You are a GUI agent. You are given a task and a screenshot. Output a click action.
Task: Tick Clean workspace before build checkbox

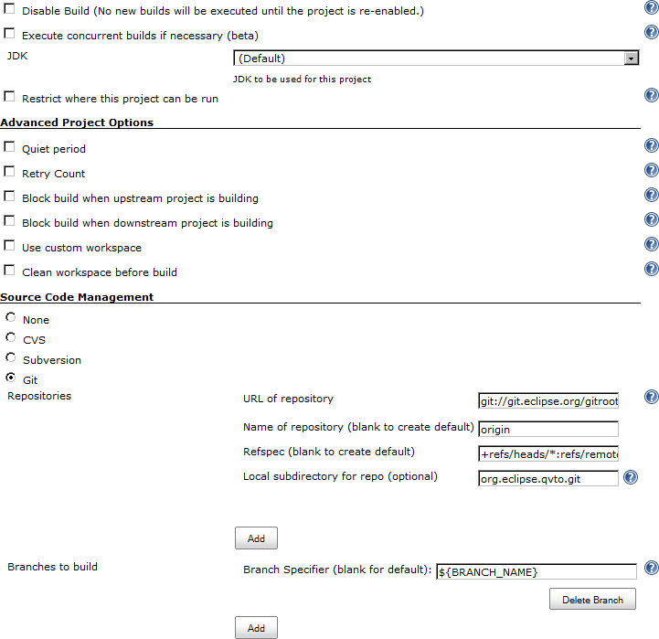click(x=9, y=270)
